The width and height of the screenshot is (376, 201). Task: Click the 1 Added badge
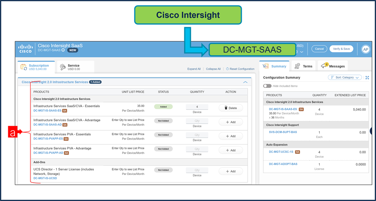coord(95,82)
